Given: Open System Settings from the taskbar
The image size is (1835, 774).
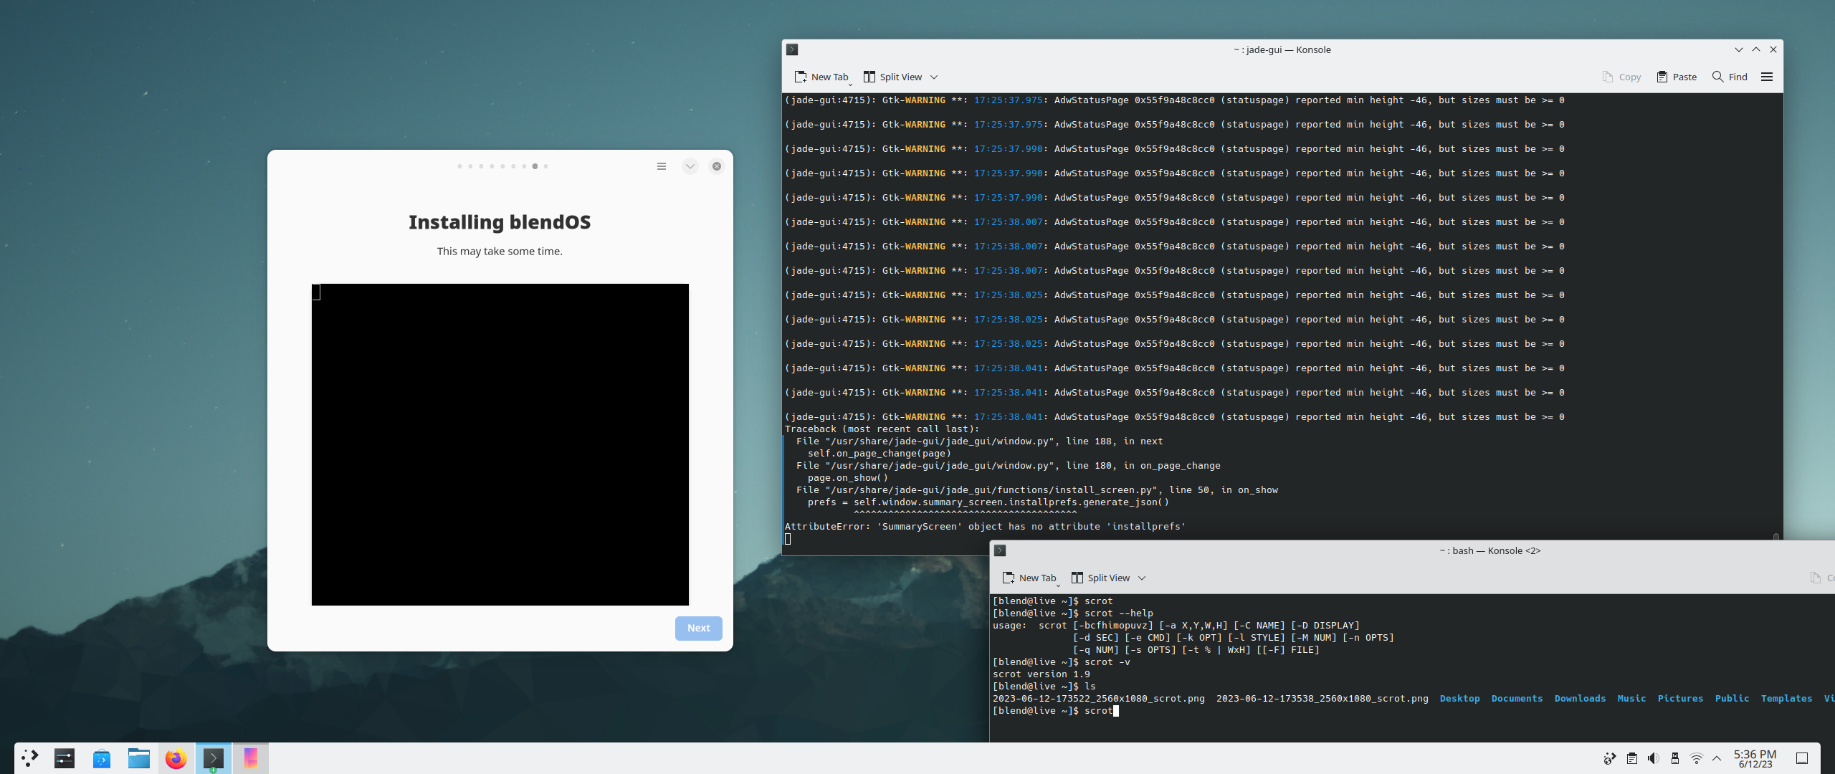Looking at the screenshot, I should (x=65, y=758).
